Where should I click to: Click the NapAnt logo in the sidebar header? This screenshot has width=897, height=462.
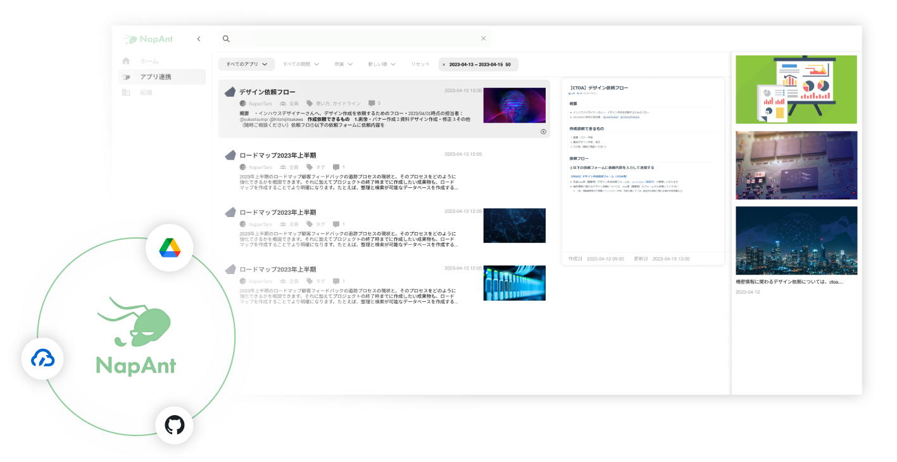click(149, 39)
